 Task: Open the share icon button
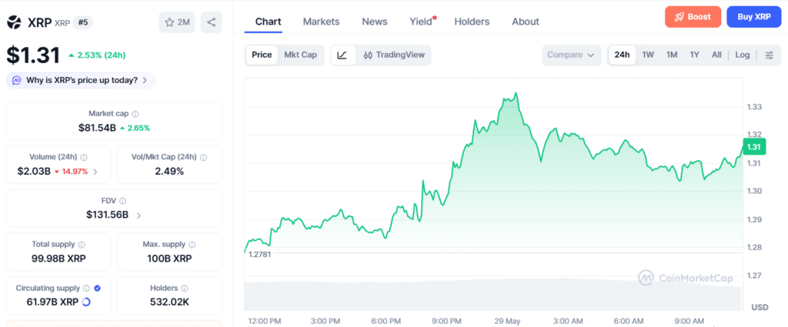pos(212,22)
